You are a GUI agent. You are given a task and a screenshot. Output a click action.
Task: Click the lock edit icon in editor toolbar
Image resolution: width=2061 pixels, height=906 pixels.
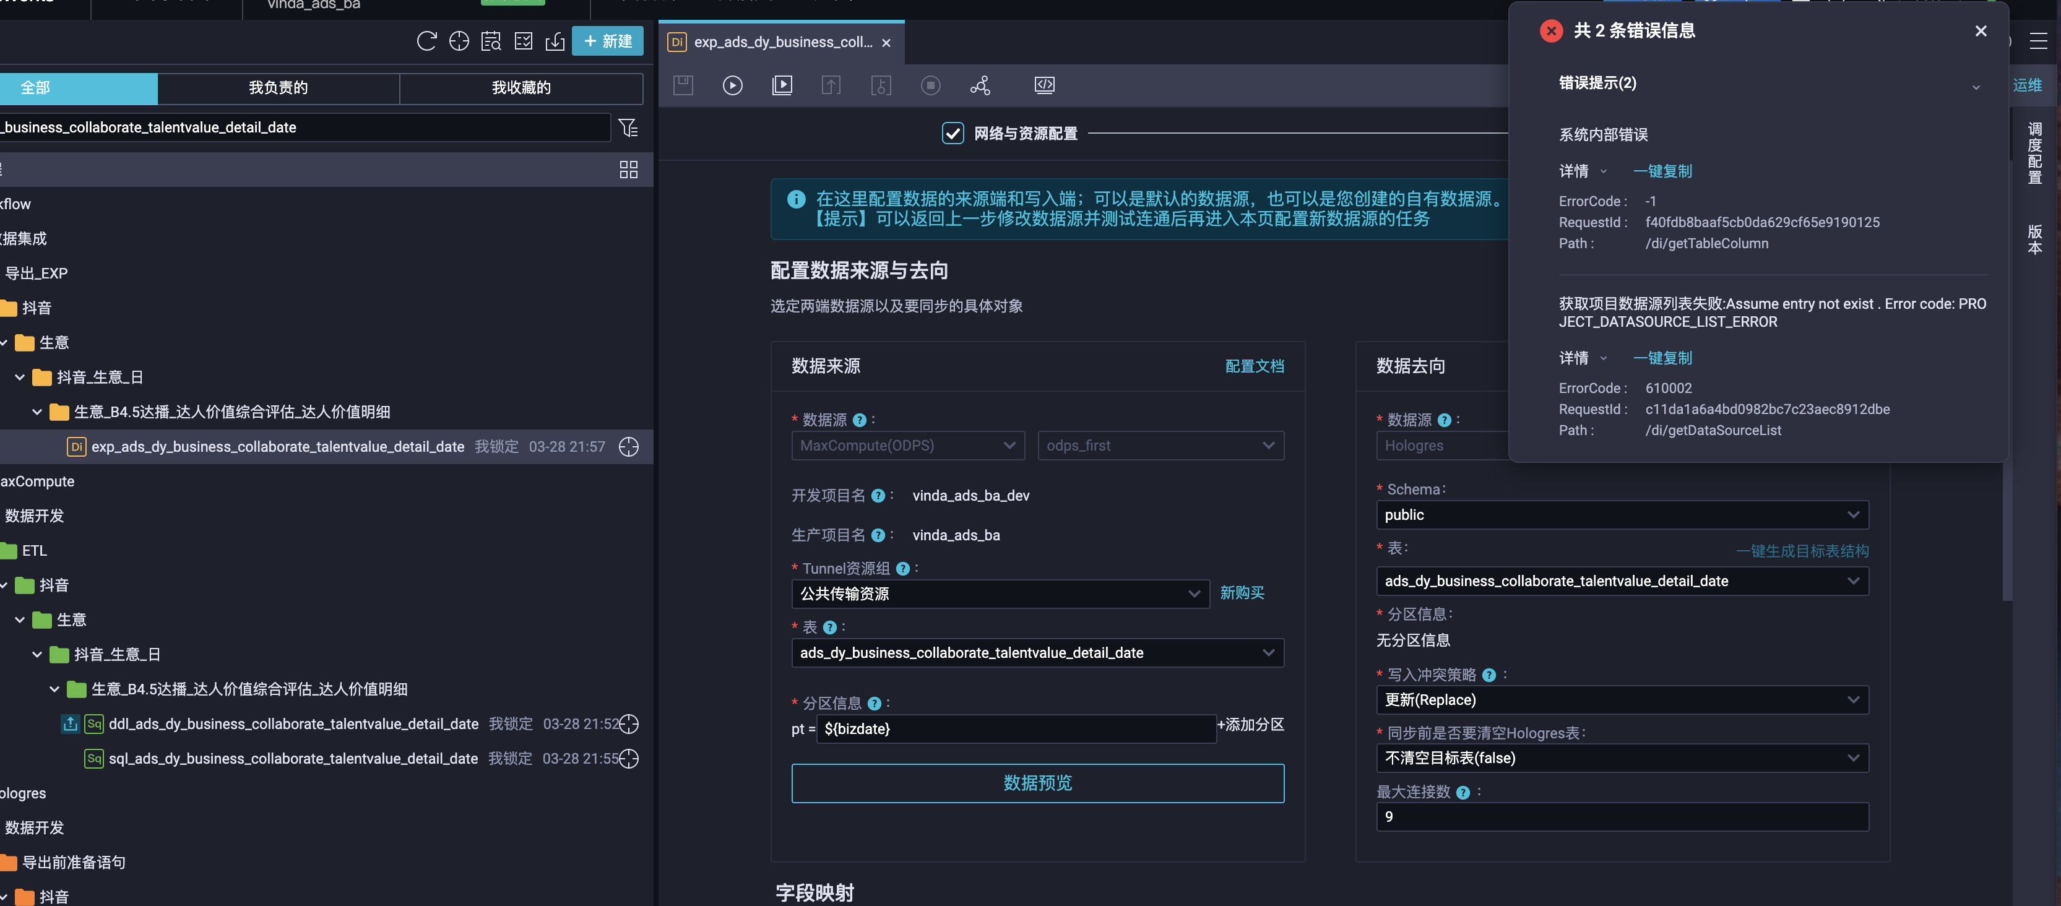(881, 85)
